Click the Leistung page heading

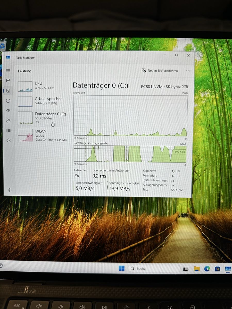coord(24,71)
